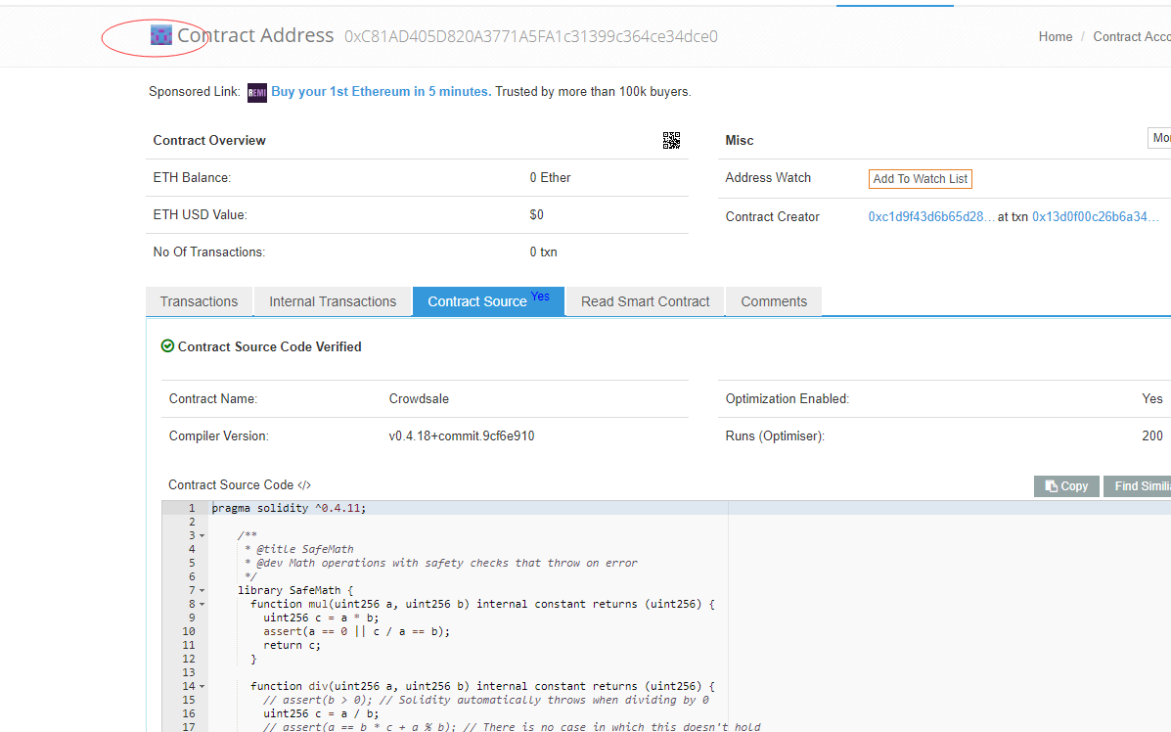Viewport: 1171px width, 732px height.
Task: Click Add To Watch List button
Action: (920, 178)
